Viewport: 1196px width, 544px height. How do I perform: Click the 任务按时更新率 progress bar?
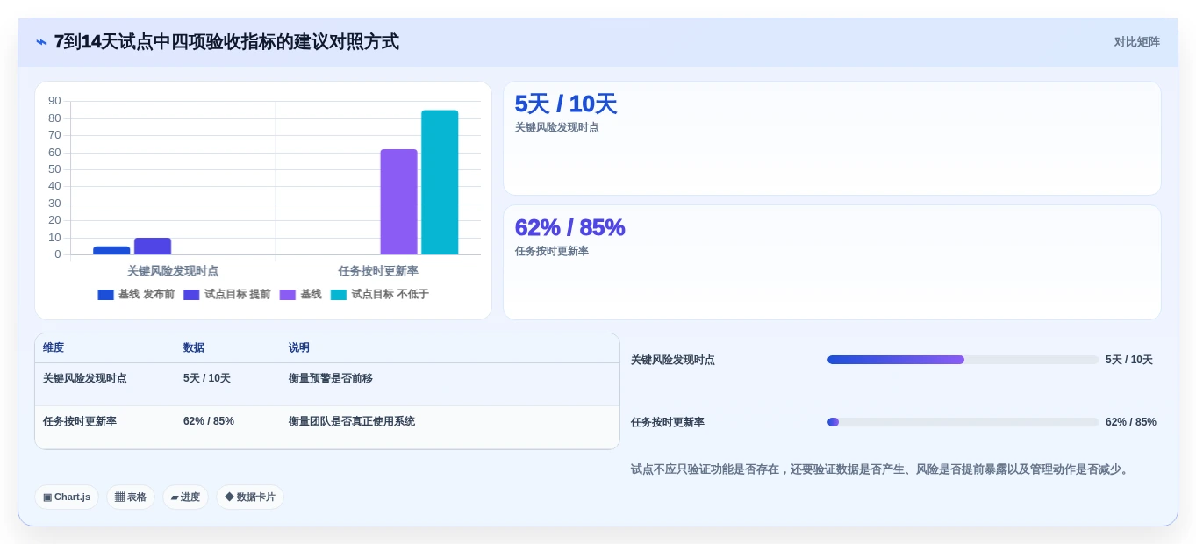pyautogui.click(x=963, y=422)
